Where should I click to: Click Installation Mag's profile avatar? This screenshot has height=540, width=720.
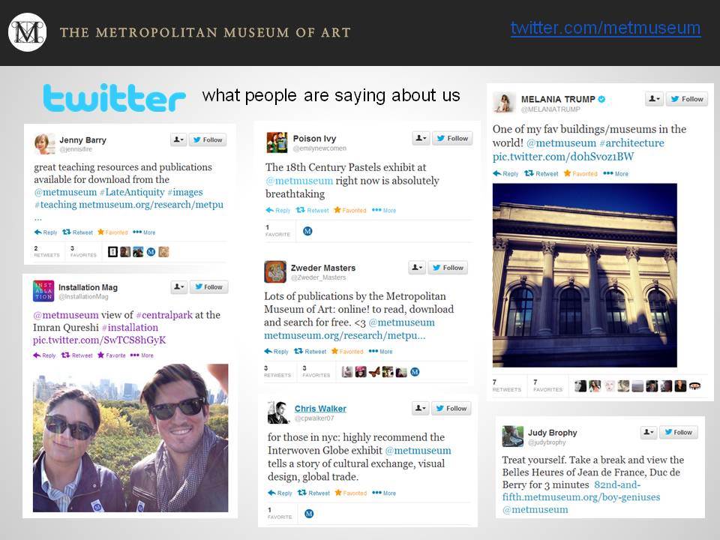pos(43,291)
